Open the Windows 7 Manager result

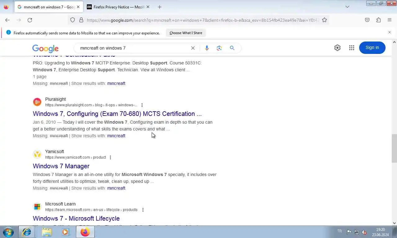tap(61, 166)
